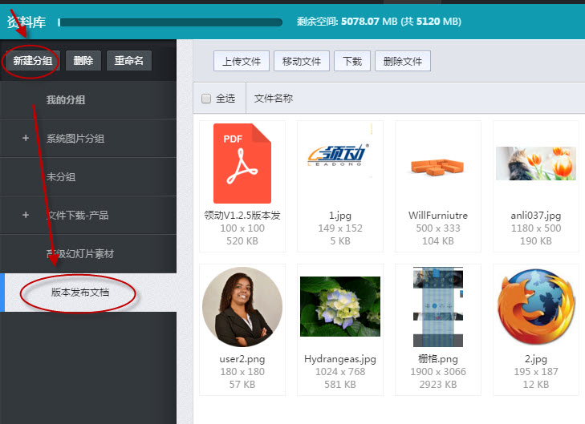Open the 栅格.png grid image
This screenshot has width=585, height=424.
click(437, 306)
